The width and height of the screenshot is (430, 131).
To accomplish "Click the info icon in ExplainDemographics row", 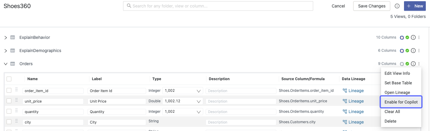I will (x=413, y=51).
